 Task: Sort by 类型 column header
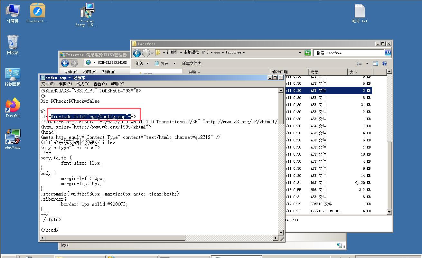click(328, 72)
